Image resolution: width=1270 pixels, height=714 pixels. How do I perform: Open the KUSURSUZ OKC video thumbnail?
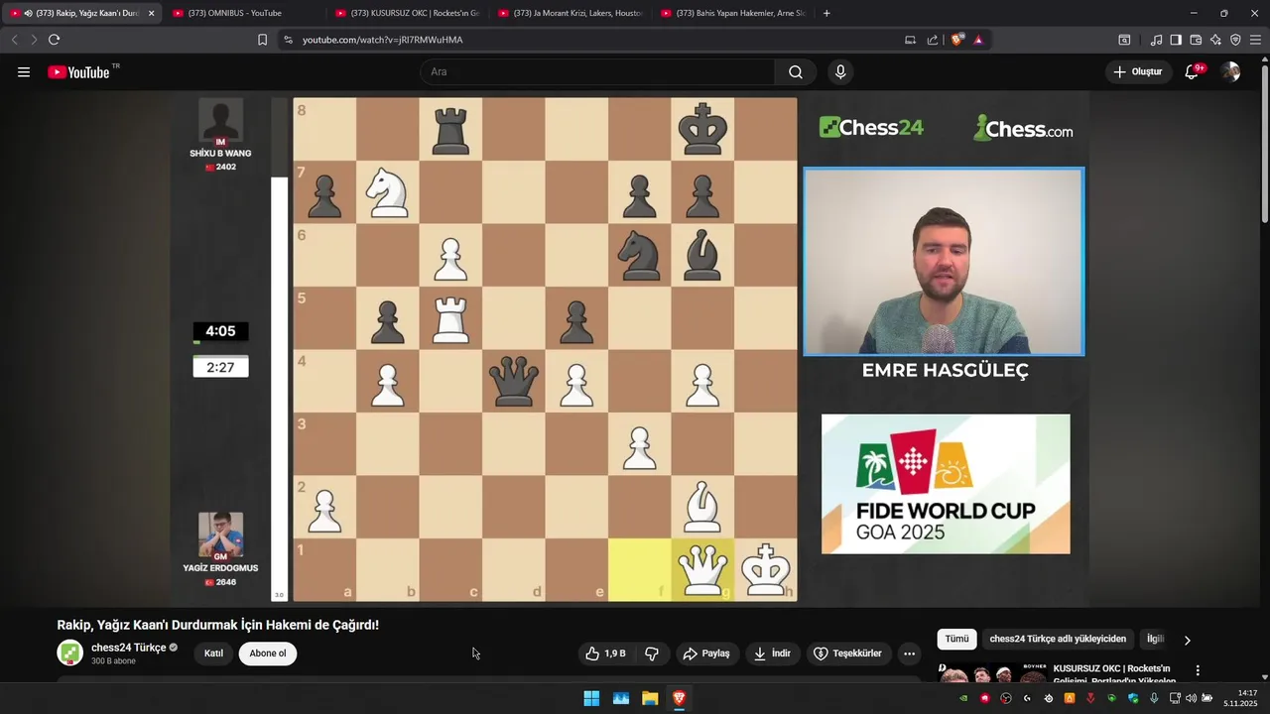point(993,673)
